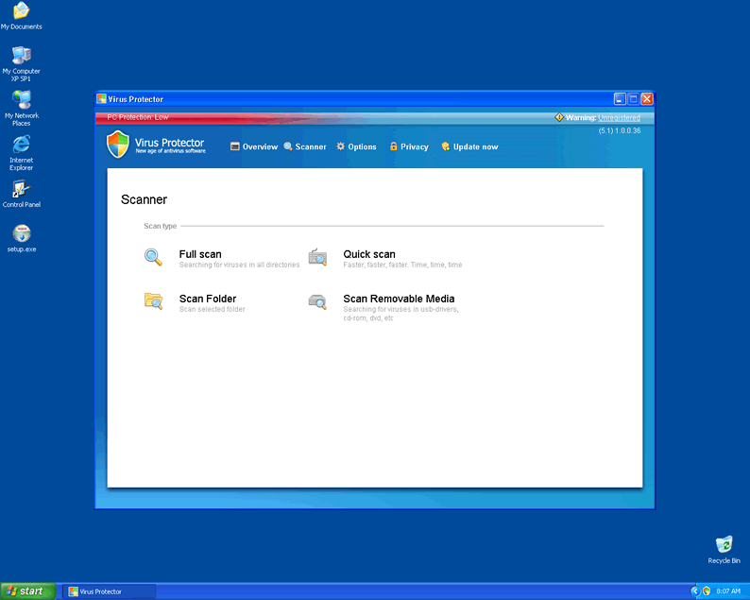Switch to the Overview tab
The width and height of the screenshot is (750, 600).
point(254,146)
